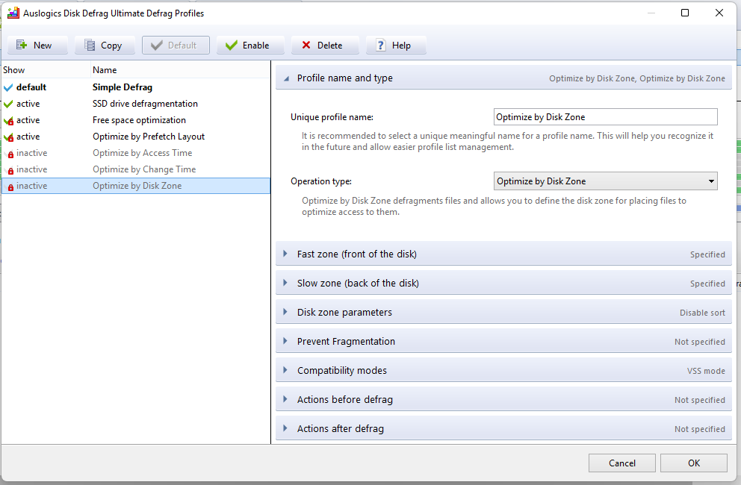Click the status icon beside Free space optimization
The image size is (741, 485).
point(9,120)
